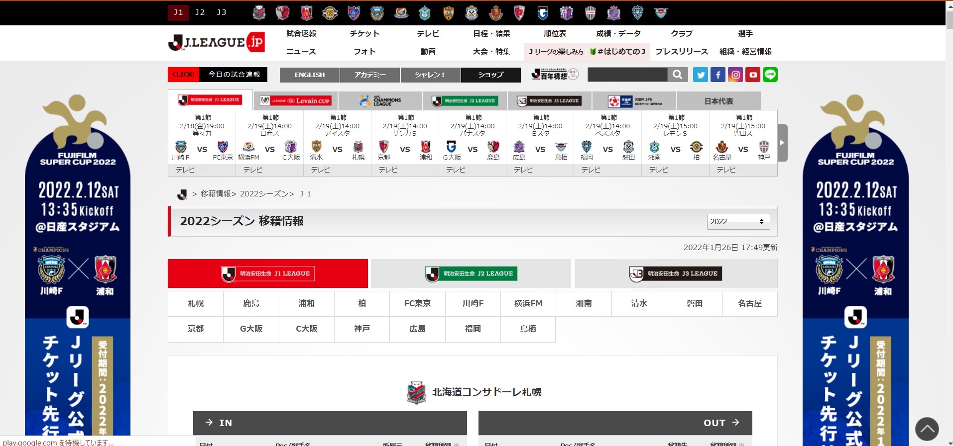Click the round back-to-top arrow button
953x446 pixels.
click(927, 429)
